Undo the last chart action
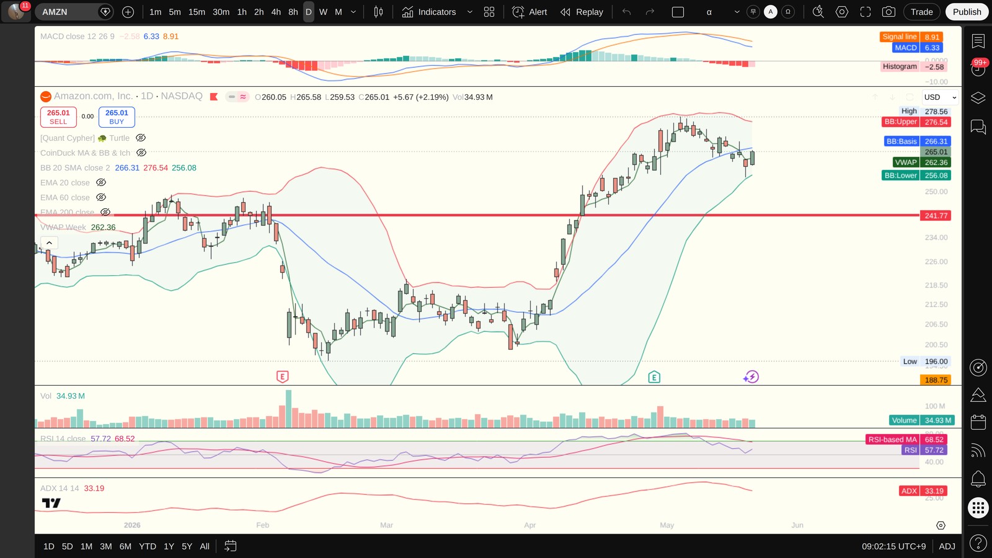The width and height of the screenshot is (992, 558). (x=627, y=12)
